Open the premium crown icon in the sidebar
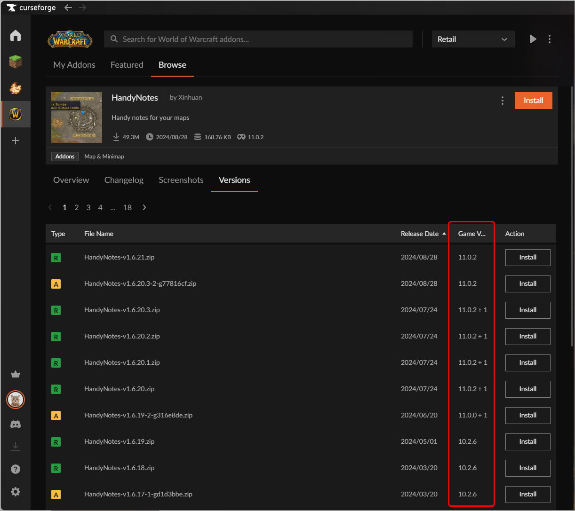This screenshot has height=511, width=575. click(16, 374)
